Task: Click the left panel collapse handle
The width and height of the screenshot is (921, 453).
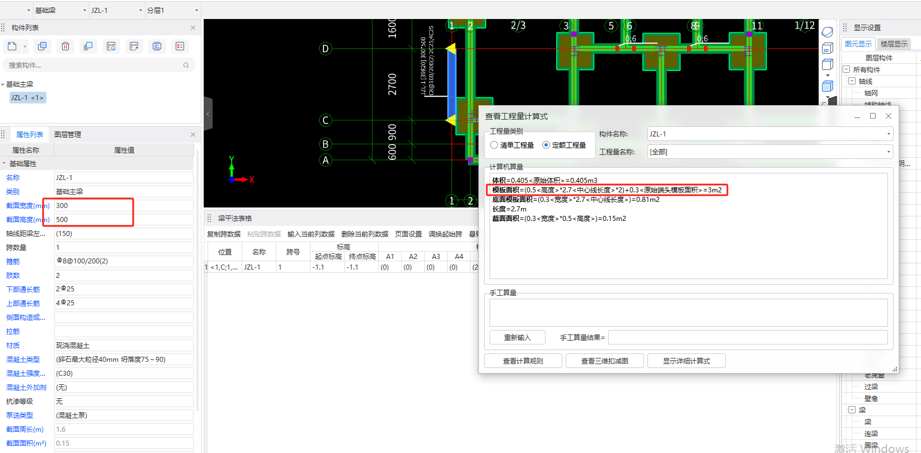Action: pyautogui.click(x=208, y=114)
